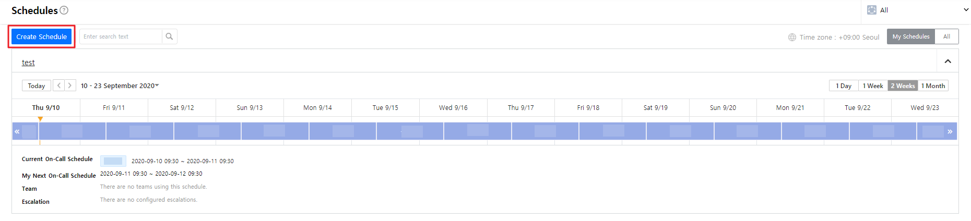Open the All project dropdown
Image resolution: width=971 pixels, height=221 pixels.
[x=966, y=10]
